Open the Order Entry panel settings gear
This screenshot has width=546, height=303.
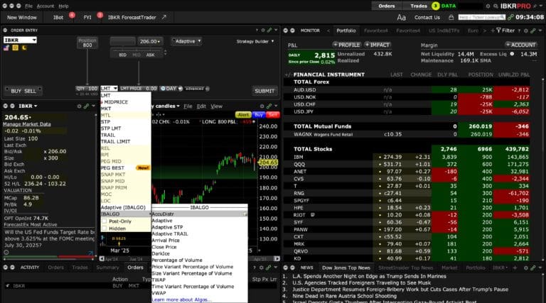[263, 31]
